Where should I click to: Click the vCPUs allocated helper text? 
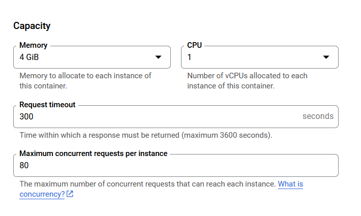point(247,81)
